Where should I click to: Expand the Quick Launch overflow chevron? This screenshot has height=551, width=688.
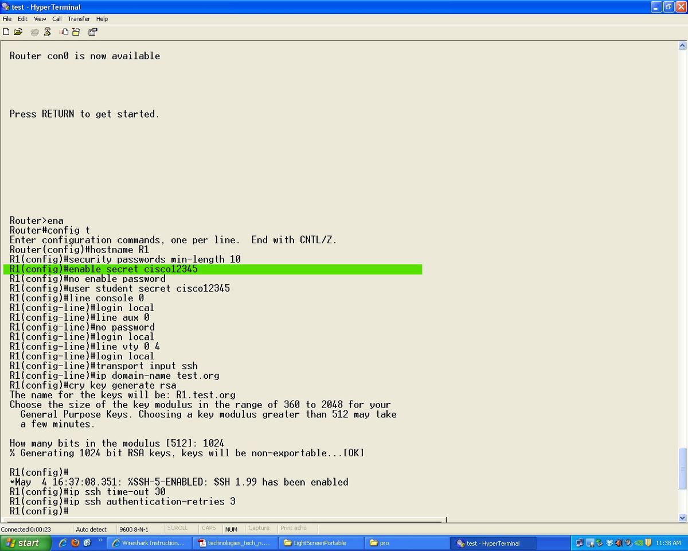click(x=100, y=541)
